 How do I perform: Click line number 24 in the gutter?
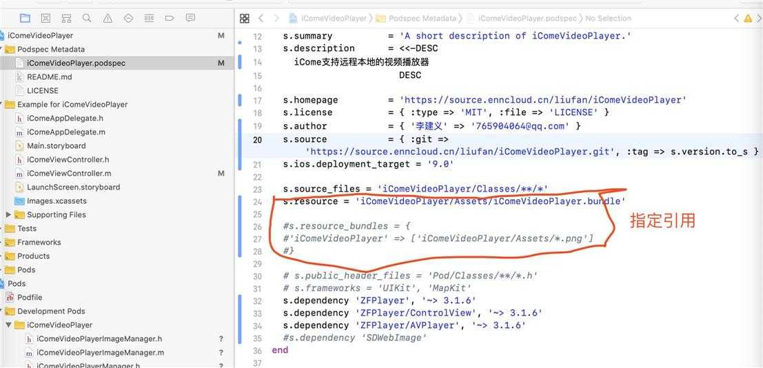257,201
